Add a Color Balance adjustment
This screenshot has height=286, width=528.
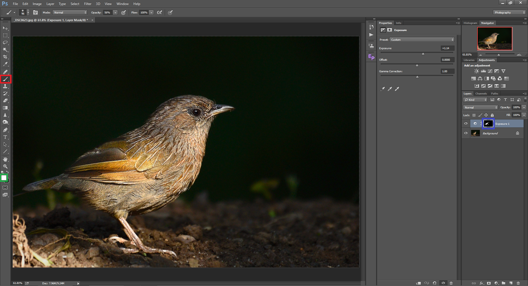(480, 78)
